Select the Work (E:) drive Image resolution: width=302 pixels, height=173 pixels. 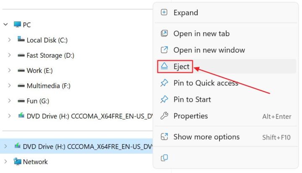tap(39, 70)
